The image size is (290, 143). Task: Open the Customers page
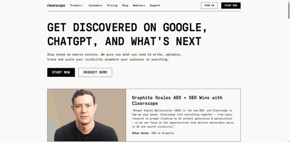click(x=95, y=5)
